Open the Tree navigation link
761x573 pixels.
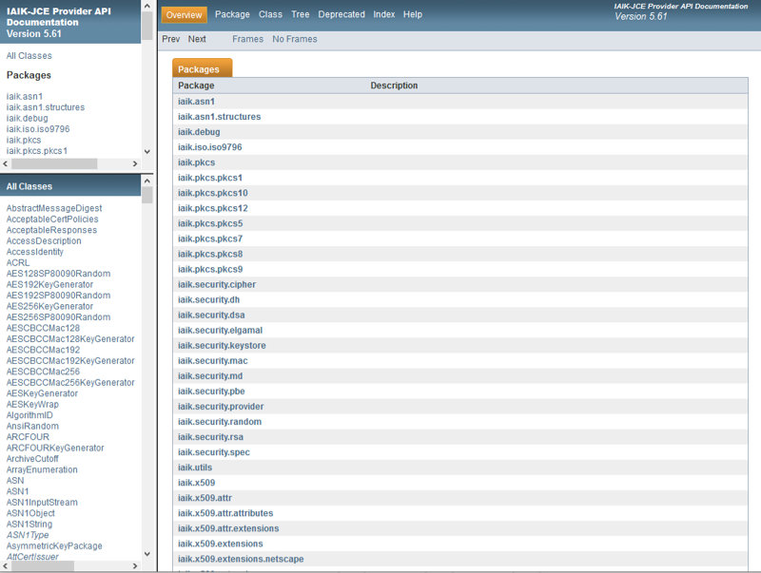[x=301, y=14]
